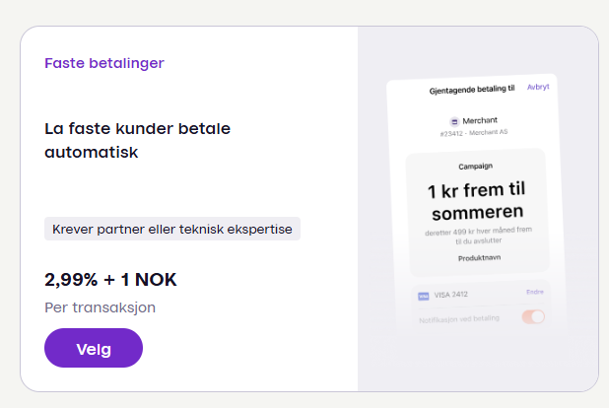
Task: Click the '1 kr frem til sommeren' offer text
Action: [x=475, y=200]
